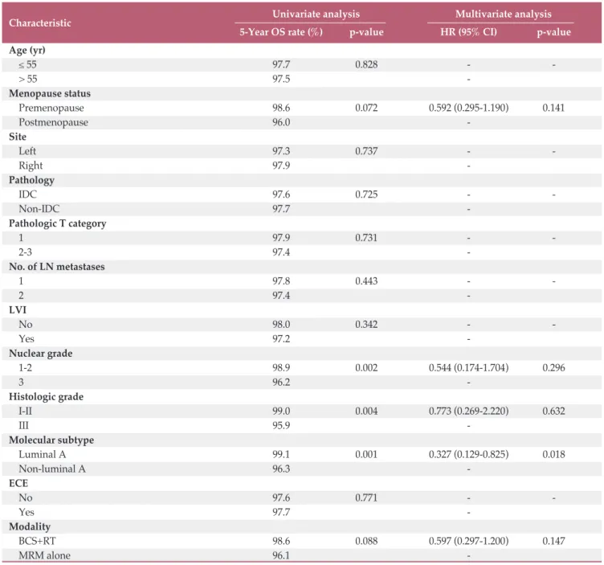Select p-value 0.443 for LN metastases

tap(366, 281)
